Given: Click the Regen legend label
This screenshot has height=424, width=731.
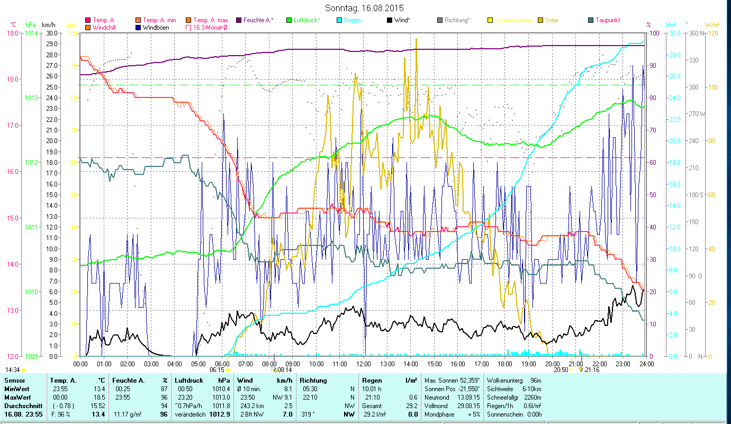Looking at the screenshot, I should (353, 20).
